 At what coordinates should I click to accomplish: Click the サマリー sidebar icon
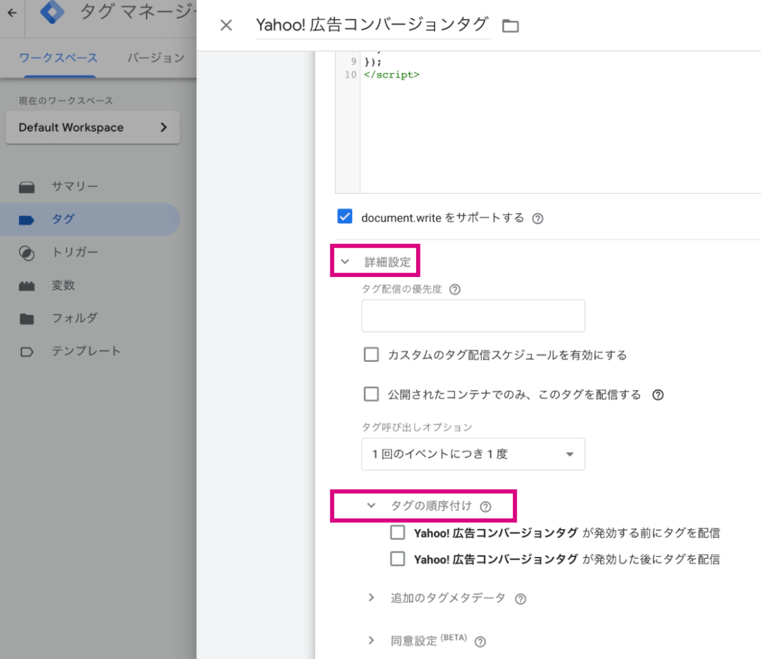pyautogui.click(x=27, y=187)
